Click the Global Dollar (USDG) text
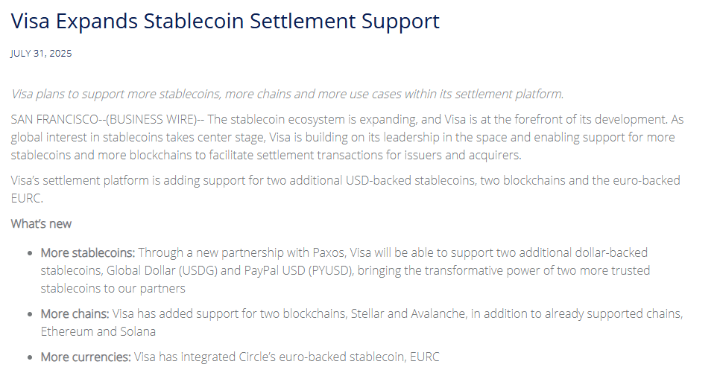This screenshot has width=720, height=373. 162,271
